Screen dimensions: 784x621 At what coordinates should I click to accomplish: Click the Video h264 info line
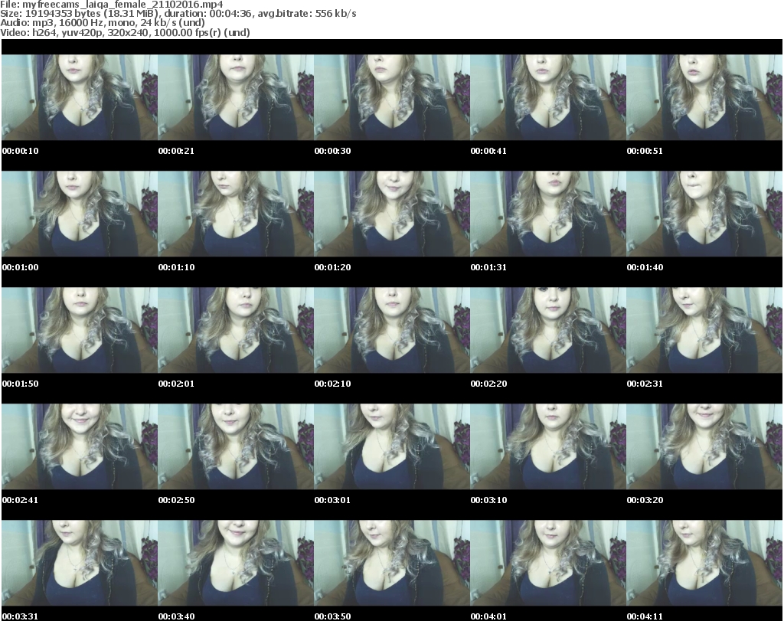pos(125,33)
